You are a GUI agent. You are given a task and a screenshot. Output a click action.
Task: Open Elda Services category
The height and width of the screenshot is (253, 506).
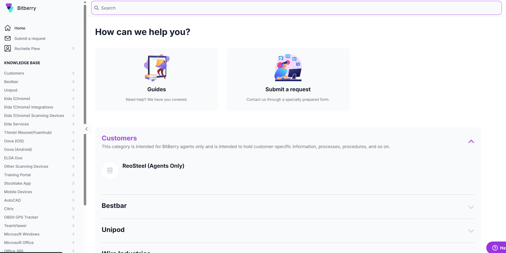(16, 124)
